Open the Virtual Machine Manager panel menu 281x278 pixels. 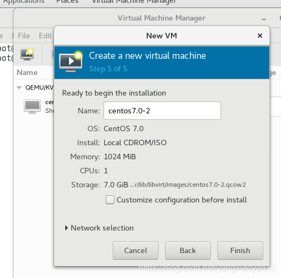(134, 2)
